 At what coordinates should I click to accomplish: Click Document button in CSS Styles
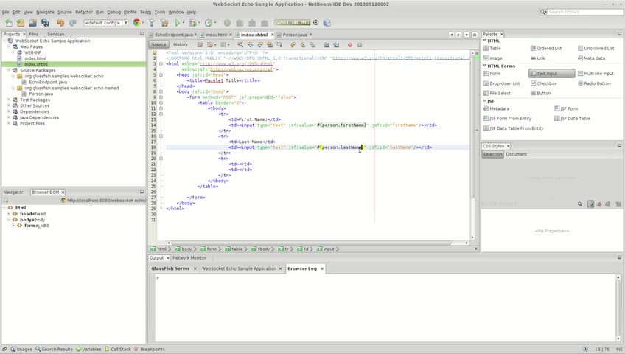(x=516, y=154)
